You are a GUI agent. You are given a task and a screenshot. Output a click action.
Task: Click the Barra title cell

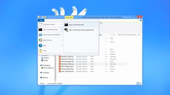pyautogui.click(x=112, y=49)
